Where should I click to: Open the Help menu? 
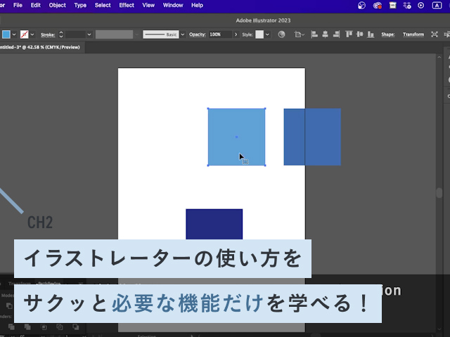197,5
